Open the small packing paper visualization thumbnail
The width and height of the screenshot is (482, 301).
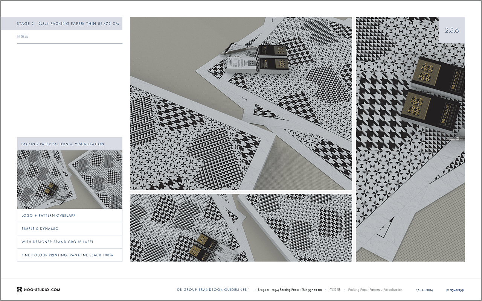click(x=70, y=180)
